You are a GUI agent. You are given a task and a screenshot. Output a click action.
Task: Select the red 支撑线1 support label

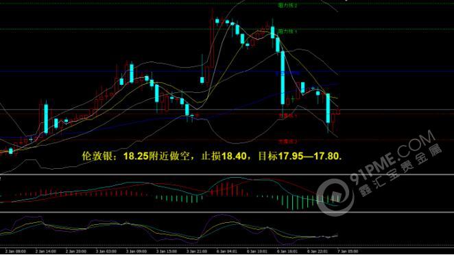pyautogui.click(x=288, y=116)
